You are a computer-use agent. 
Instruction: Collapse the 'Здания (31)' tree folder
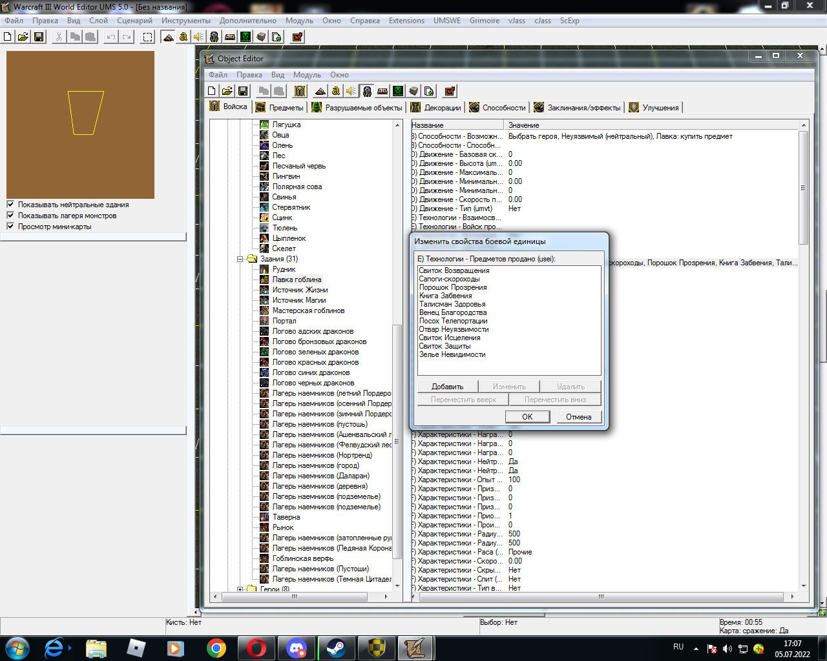point(240,259)
